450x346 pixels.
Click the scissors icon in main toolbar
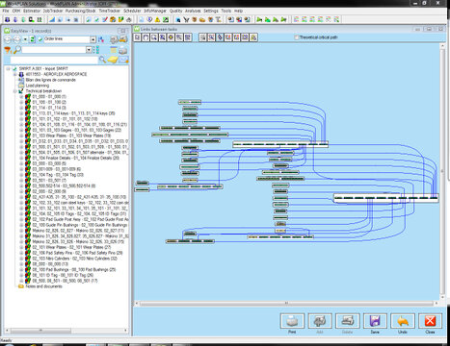(x=186, y=19)
